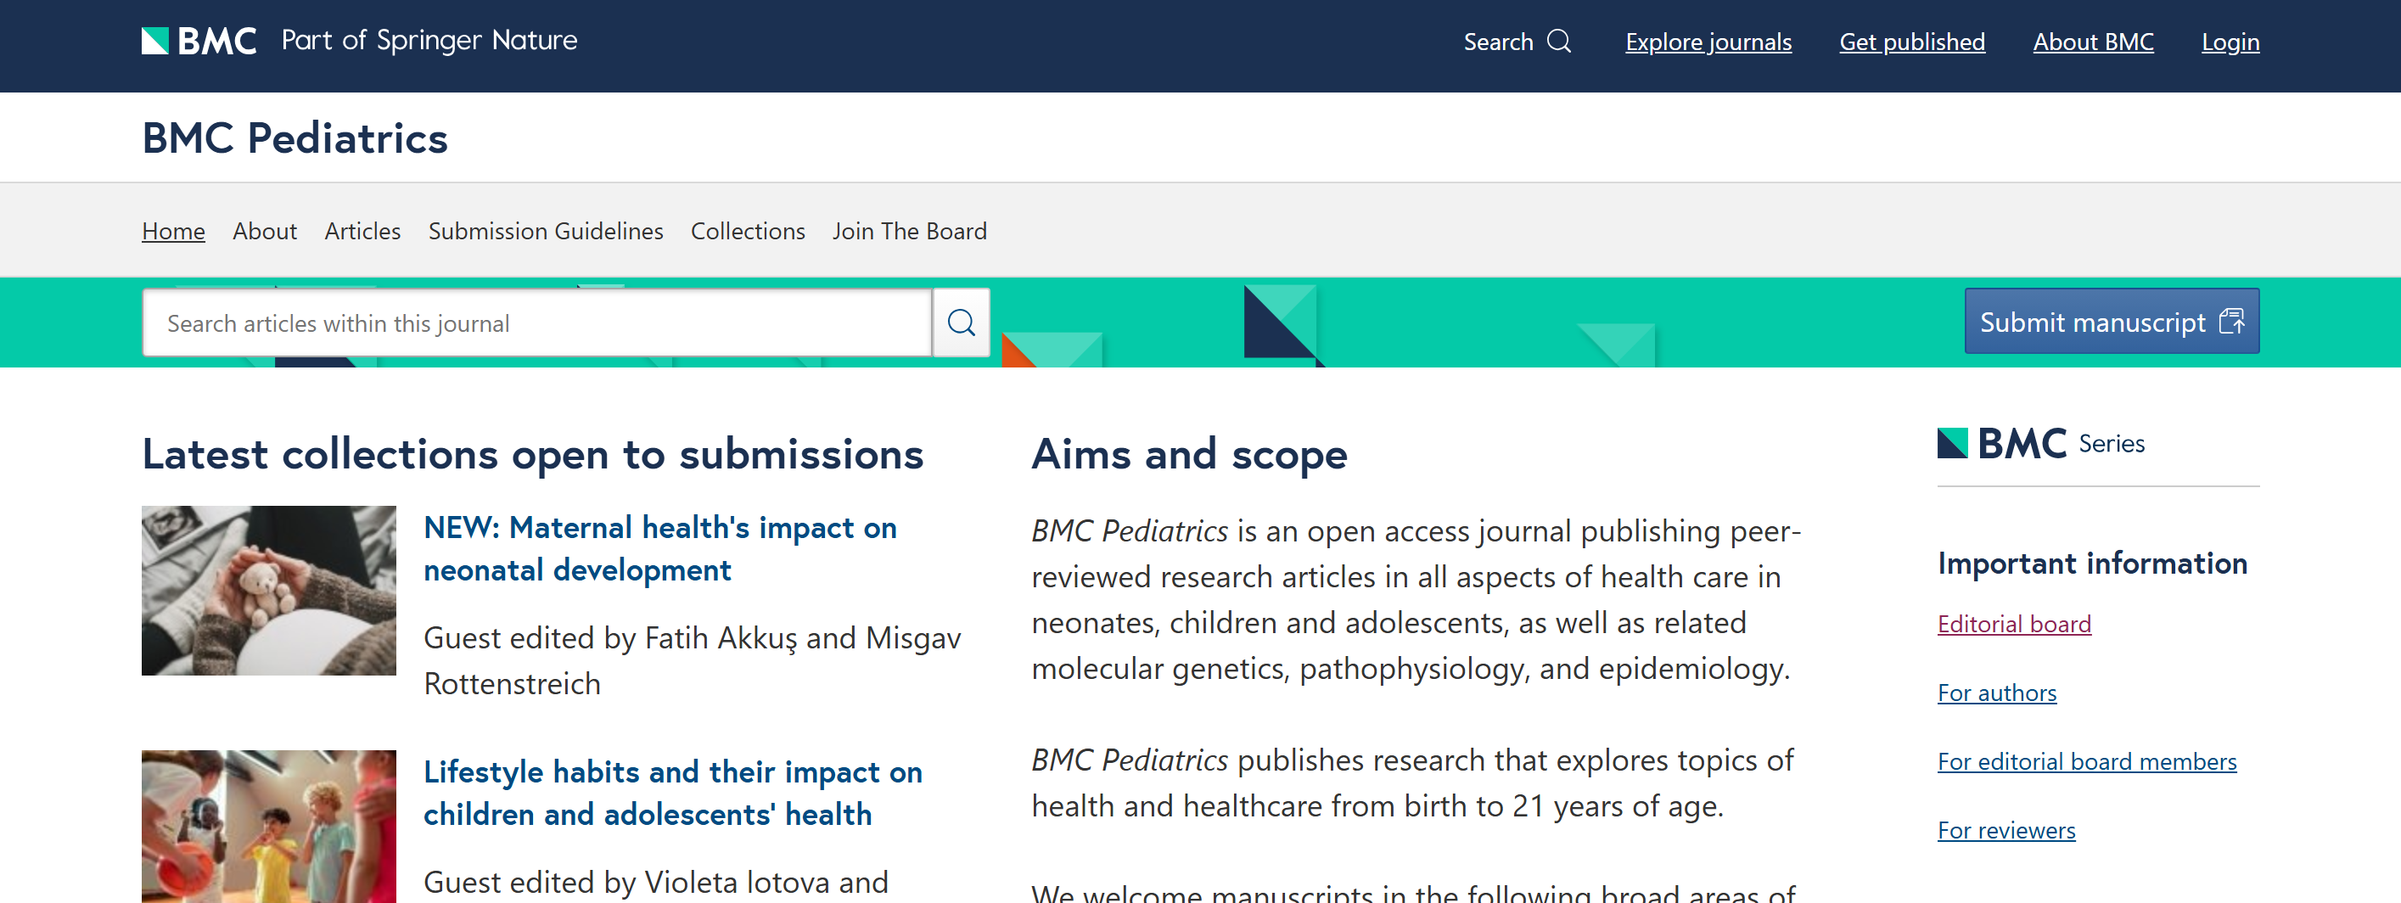This screenshot has width=2401, height=903.
Task: Open the About menu item
Action: (265, 231)
